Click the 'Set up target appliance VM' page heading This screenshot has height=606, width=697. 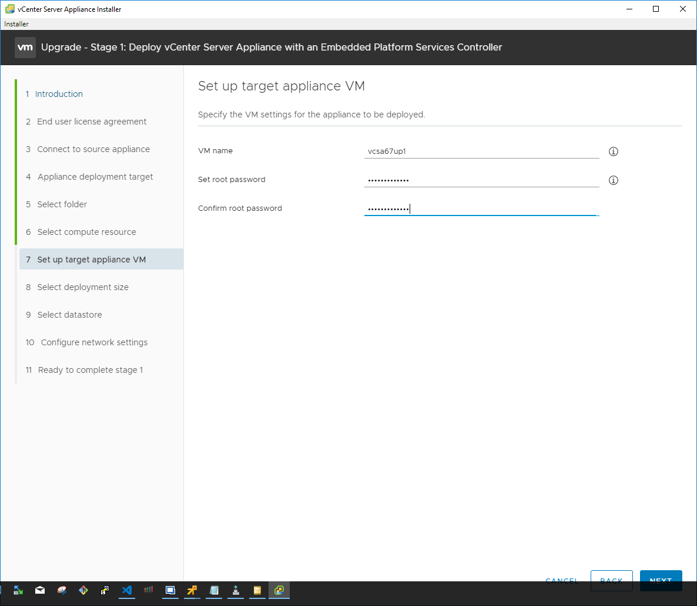(x=282, y=86)
